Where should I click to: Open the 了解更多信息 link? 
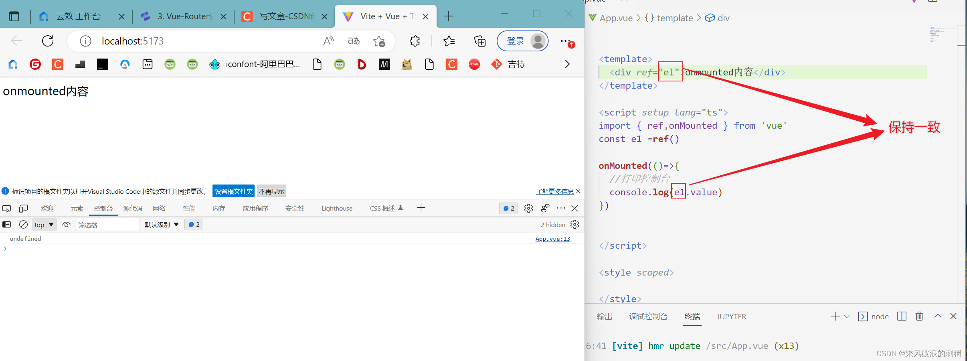pyautogui.click(x=555, y=191)
